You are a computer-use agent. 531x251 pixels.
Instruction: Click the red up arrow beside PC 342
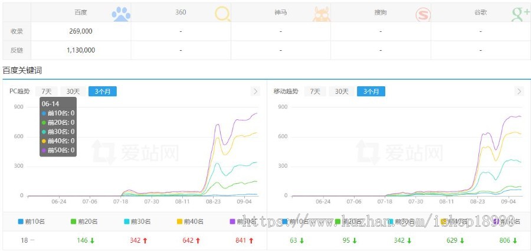tap(145, 240)
